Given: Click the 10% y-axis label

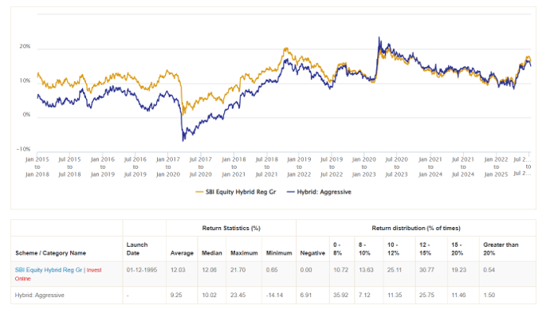Looking at the screenshot, I should point(25,80).
